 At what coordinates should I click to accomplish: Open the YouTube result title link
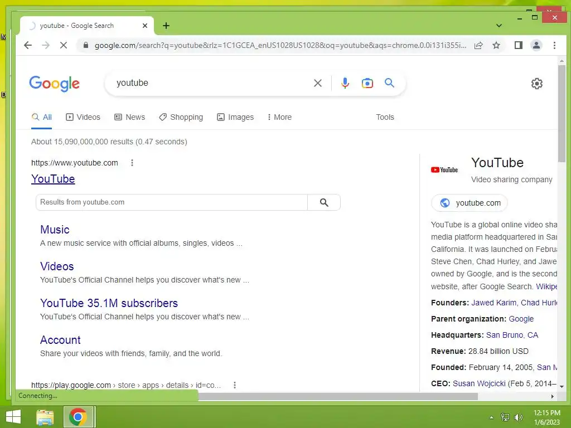click(53, 179)
